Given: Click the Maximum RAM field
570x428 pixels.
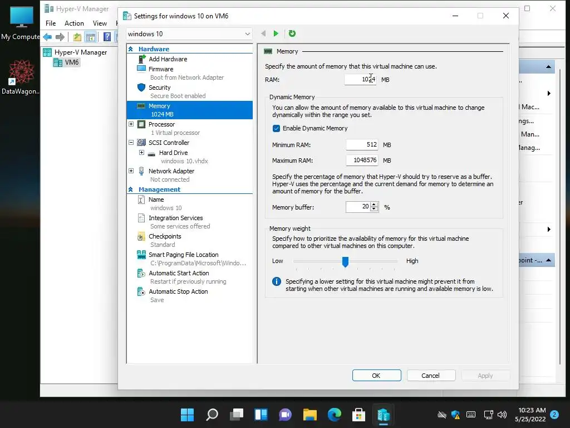Looking at the screenshot, I should pyautogui.click(x=362, y=160).
